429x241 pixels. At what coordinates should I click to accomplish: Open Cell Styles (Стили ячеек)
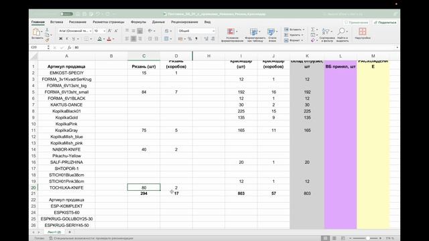coord(272,35)
